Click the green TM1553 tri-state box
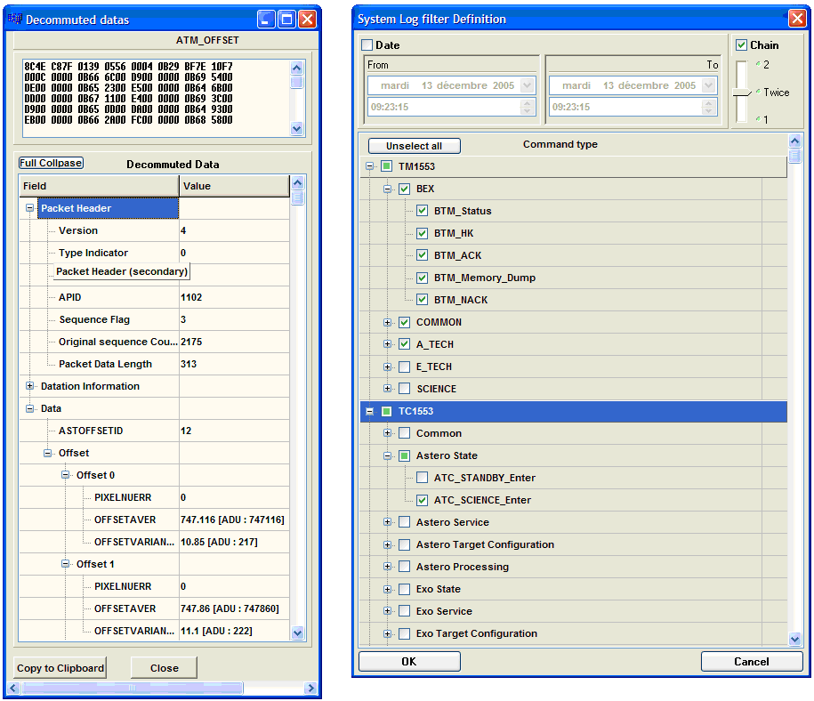Image resolution: width=814 pixels, height=701 pixels. pos(386,166)
